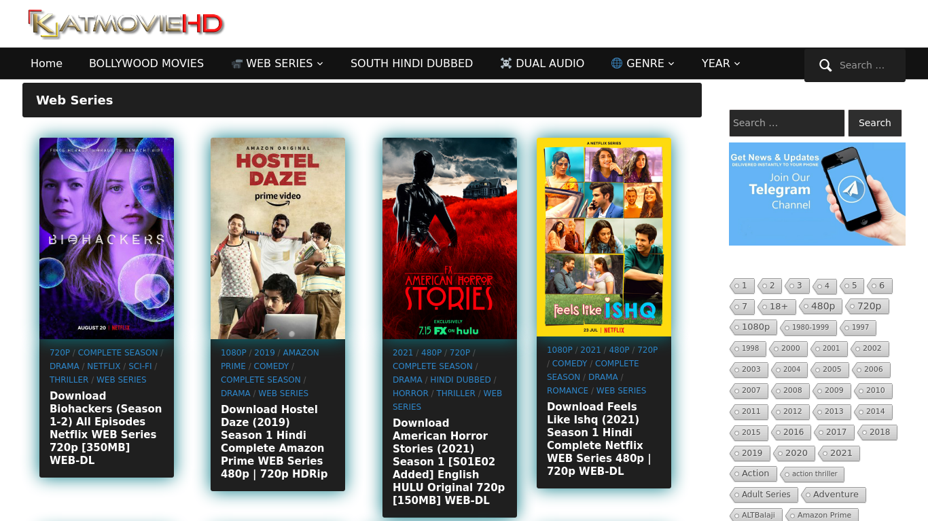Viewport: 928px width, 521px height.
Task: Open the American Horror Stories poster
Action: [450, 238]
